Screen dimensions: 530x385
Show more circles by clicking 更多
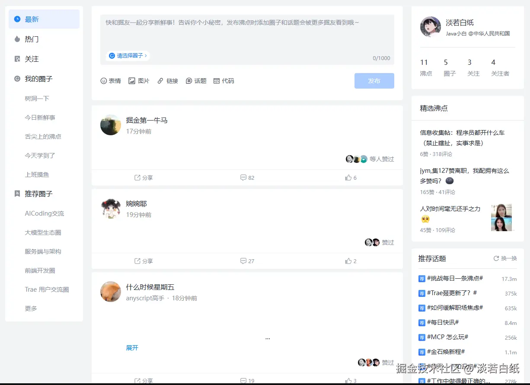point(31,308)
